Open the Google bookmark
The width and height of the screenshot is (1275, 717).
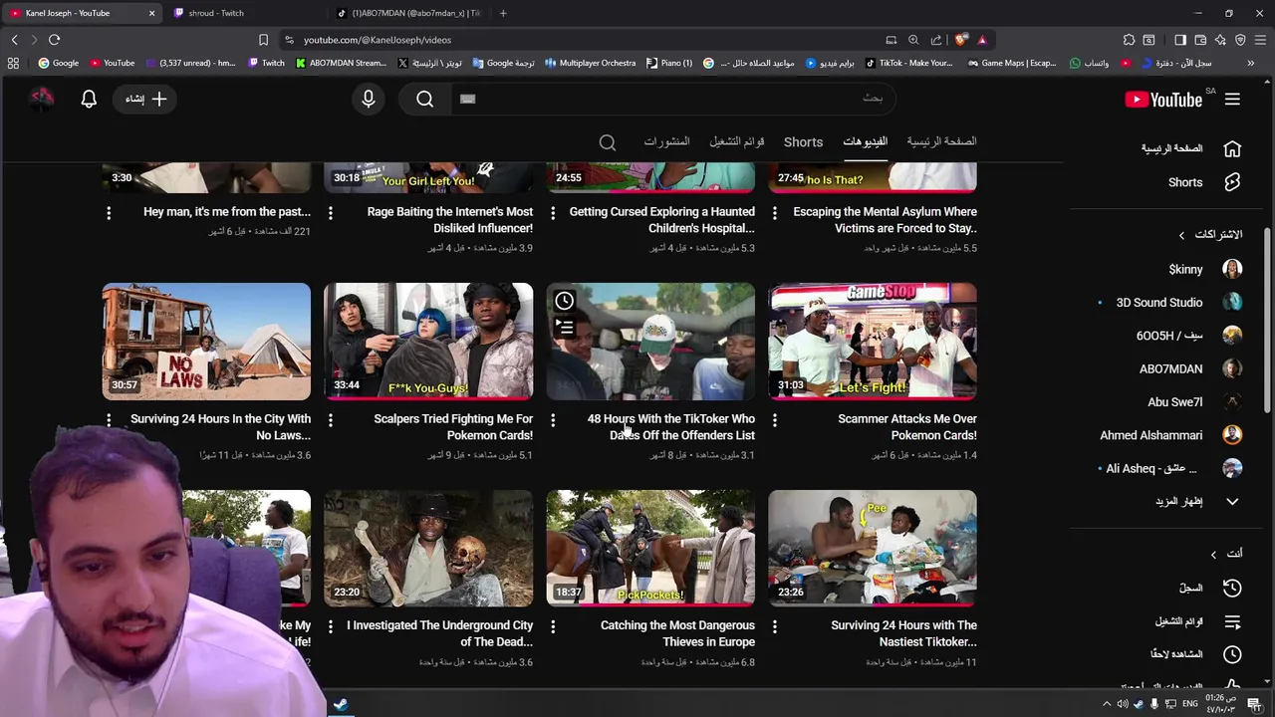point(59,63)
